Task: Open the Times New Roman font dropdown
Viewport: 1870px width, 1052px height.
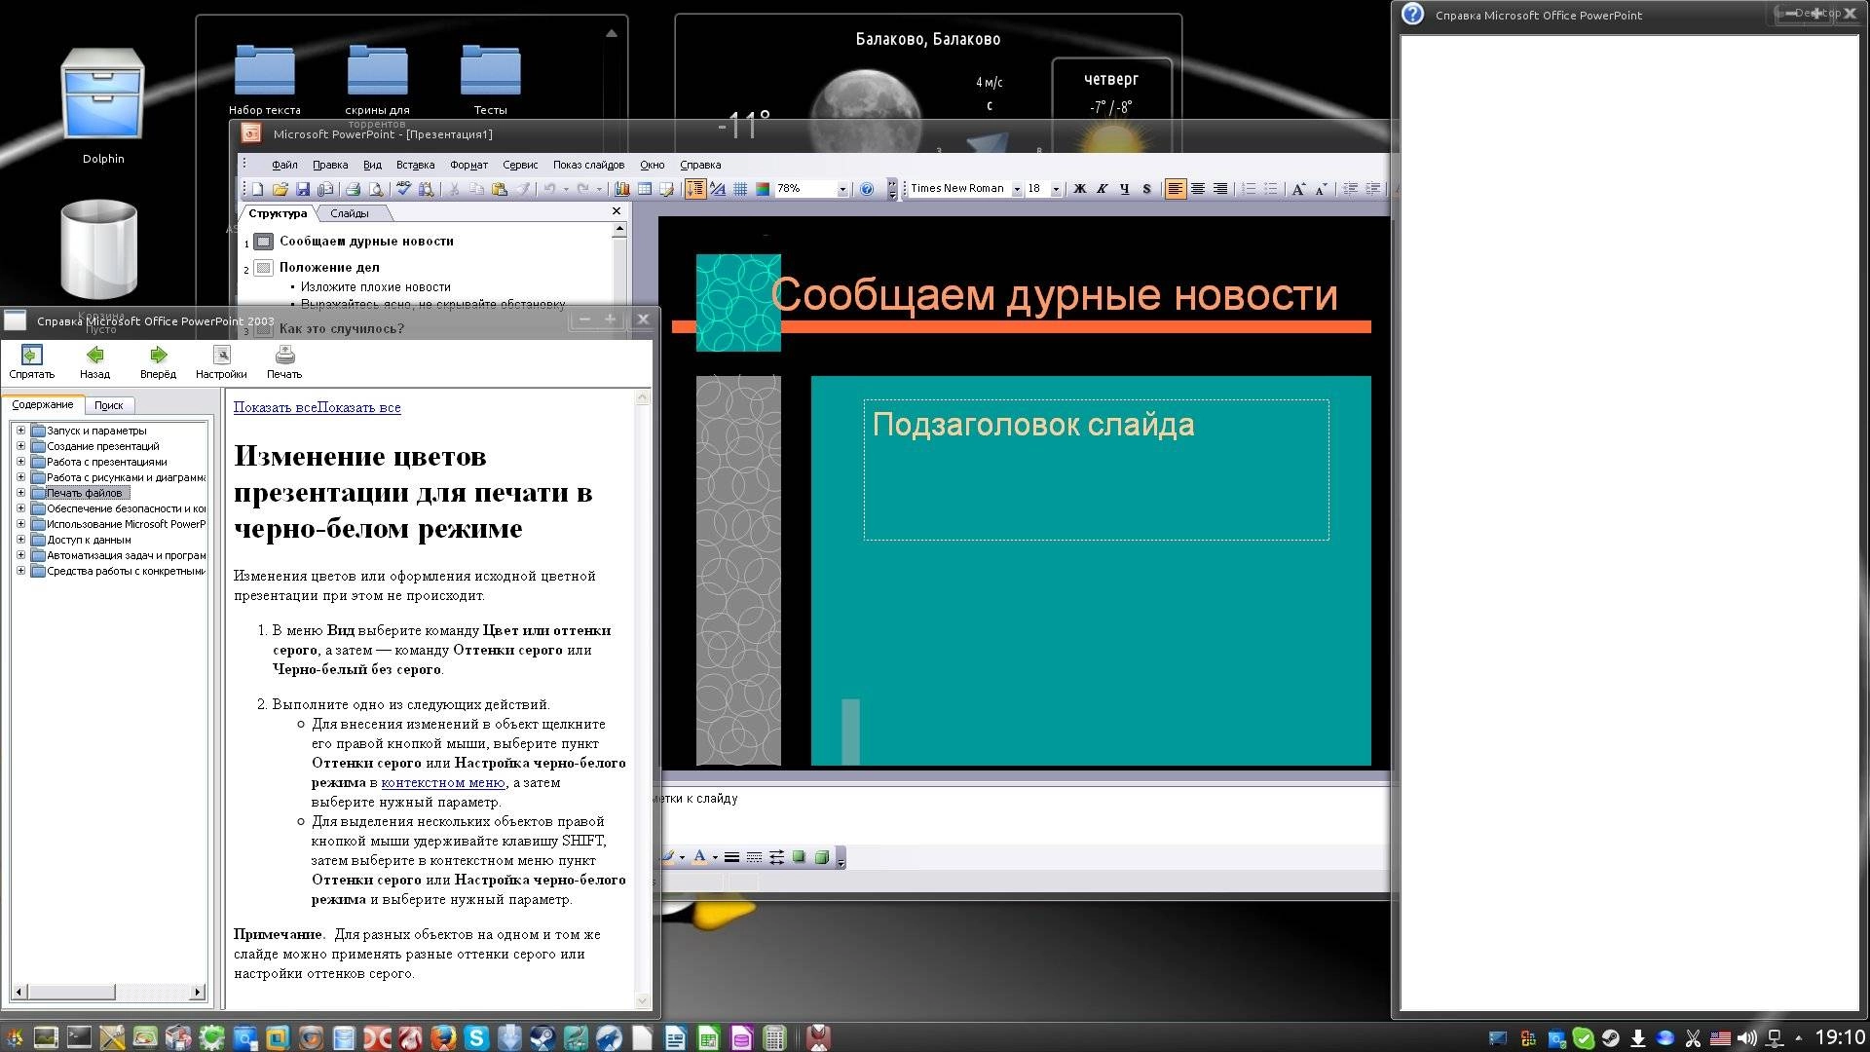Action: [x=1017, y=190]
